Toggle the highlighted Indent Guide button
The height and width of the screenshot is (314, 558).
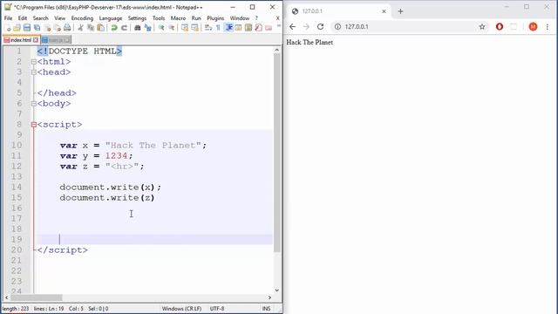tap(228, 28)
